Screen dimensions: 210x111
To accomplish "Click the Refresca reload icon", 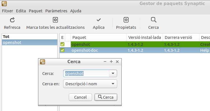I will (12, 20).
